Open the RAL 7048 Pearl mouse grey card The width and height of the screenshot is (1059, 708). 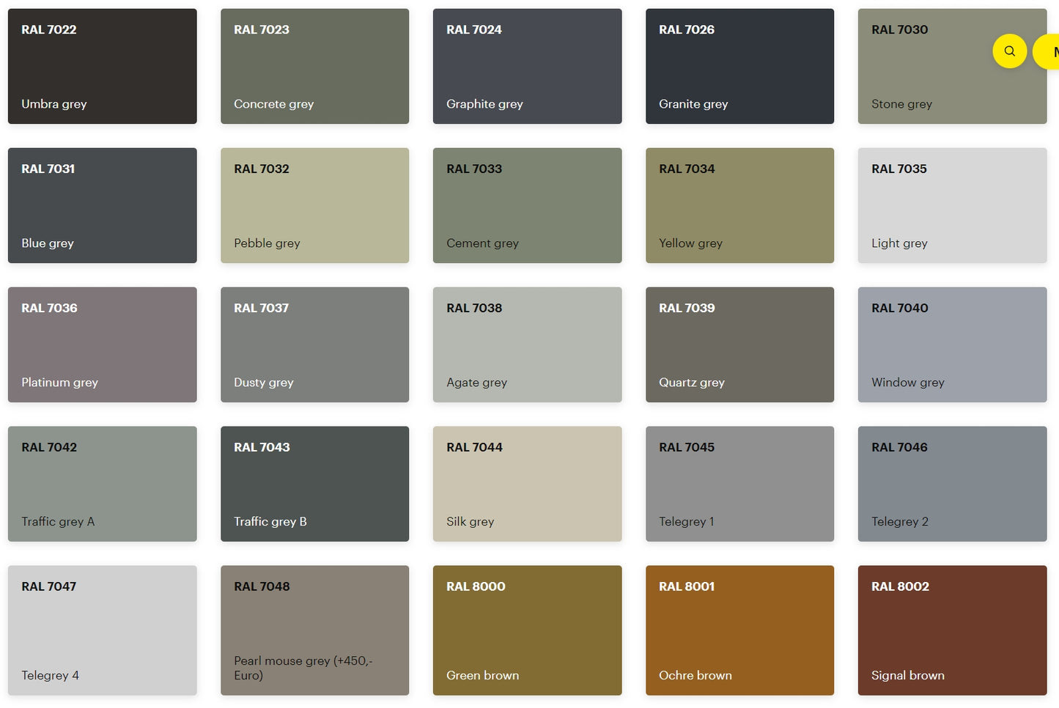[314, 630]
